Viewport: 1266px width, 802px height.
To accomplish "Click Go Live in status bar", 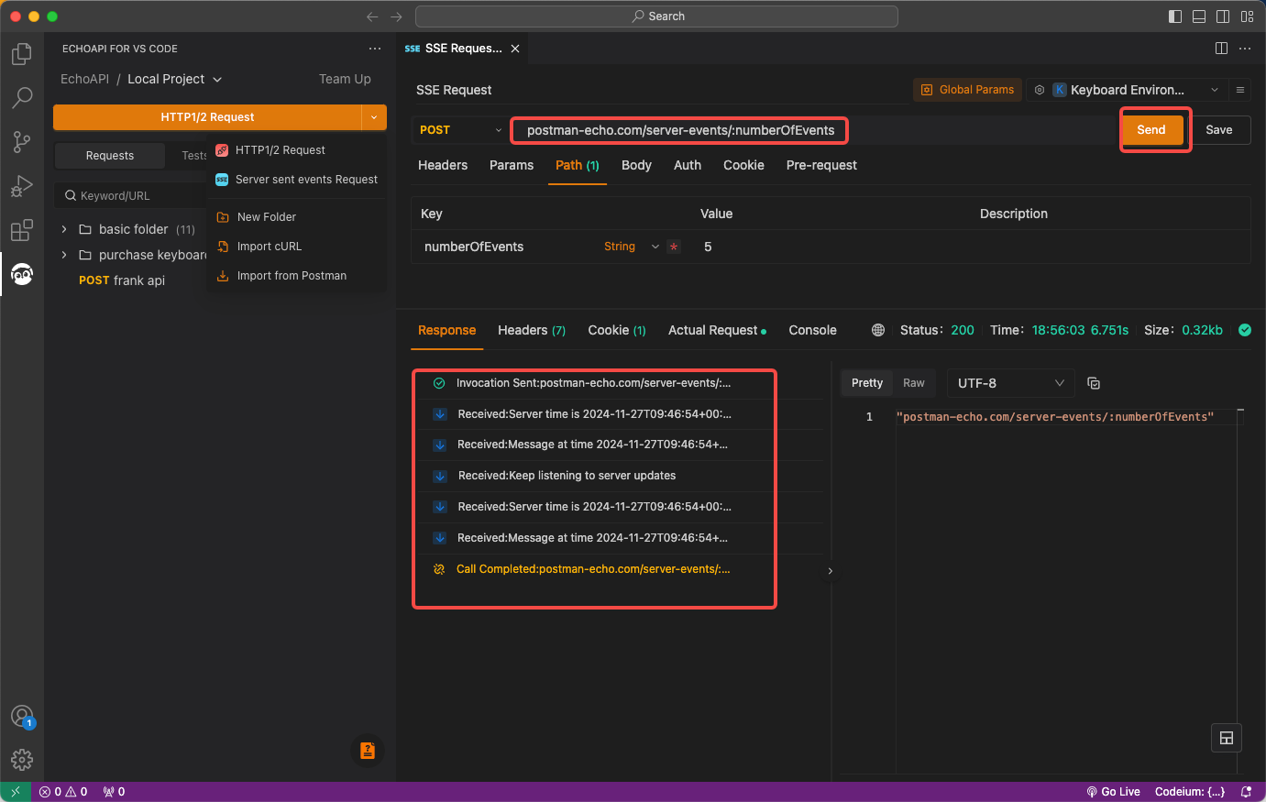I will click(x=1113, y=792).
